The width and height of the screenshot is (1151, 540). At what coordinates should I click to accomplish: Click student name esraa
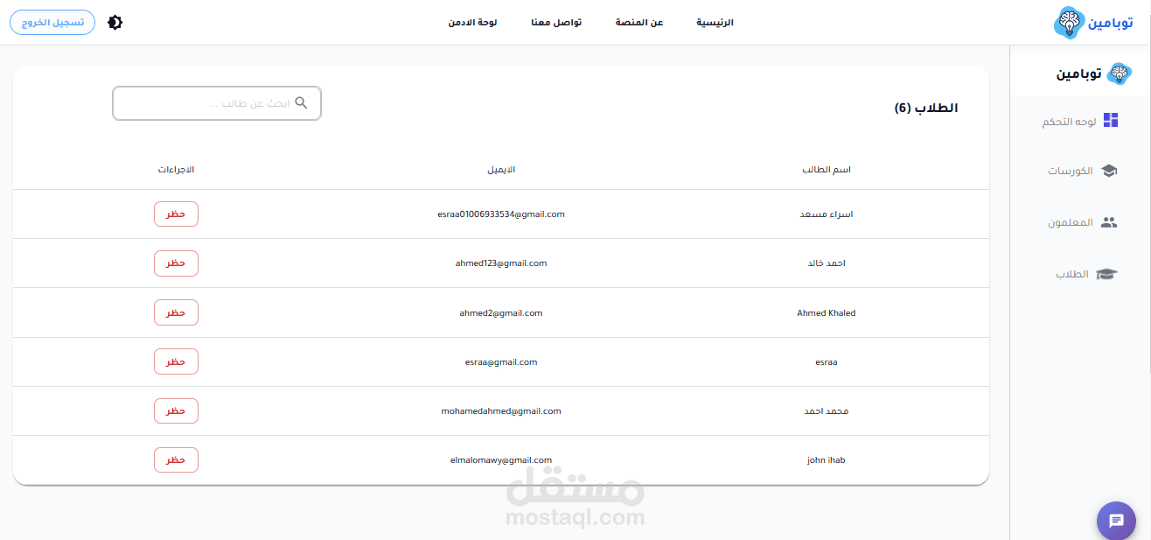[827, 361]
